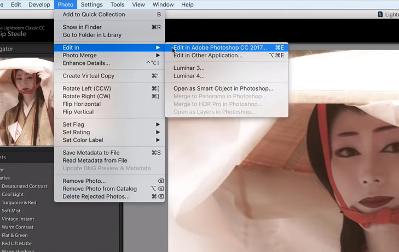Open the View menu
Image resolution: width=399 pixels, height=252 pixels.
coord(138,4)
